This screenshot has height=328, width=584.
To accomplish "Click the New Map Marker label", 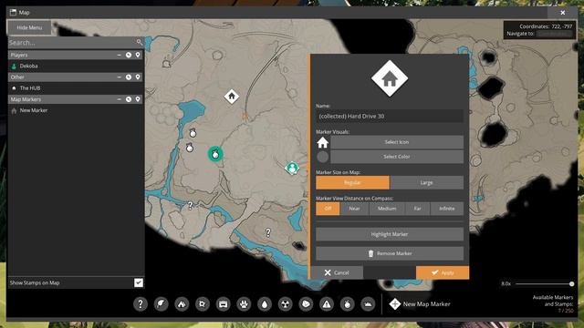I will 426,303.
